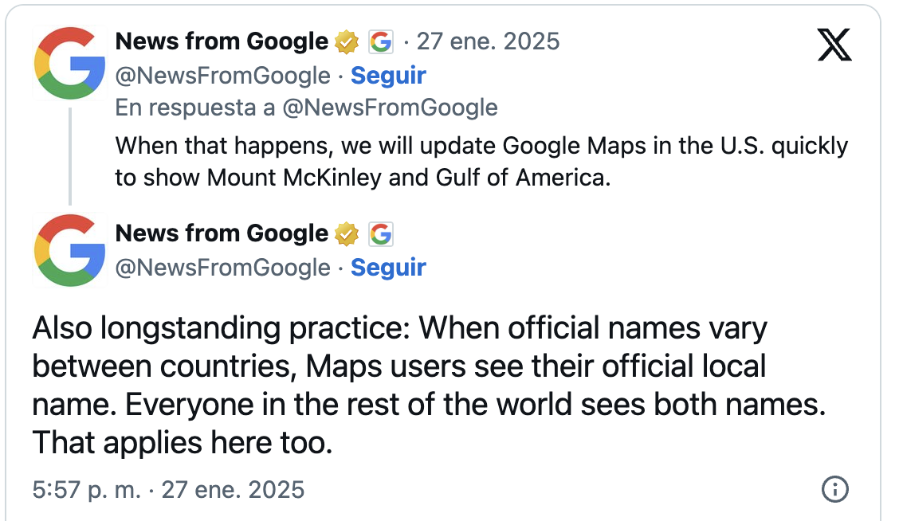Open the second tweet's News from Google name
The height and width of the screenshot is (521, 899).
pos(222,233)
